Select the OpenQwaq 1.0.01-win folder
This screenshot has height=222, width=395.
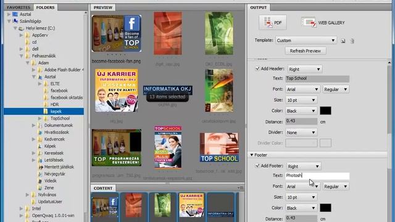[53, 215]
